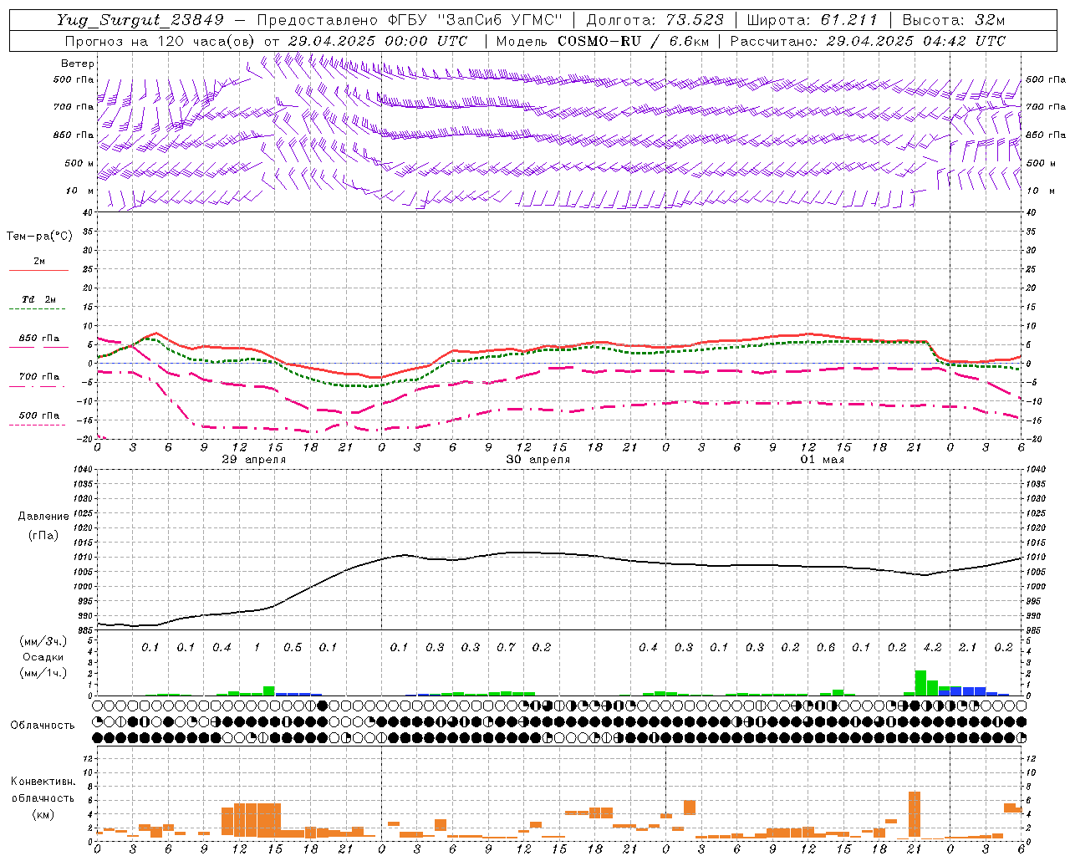Viewport: 1070px width, 856px height.
Task: Click the Высота: 32м header field
Action: (x=954, y=20)
